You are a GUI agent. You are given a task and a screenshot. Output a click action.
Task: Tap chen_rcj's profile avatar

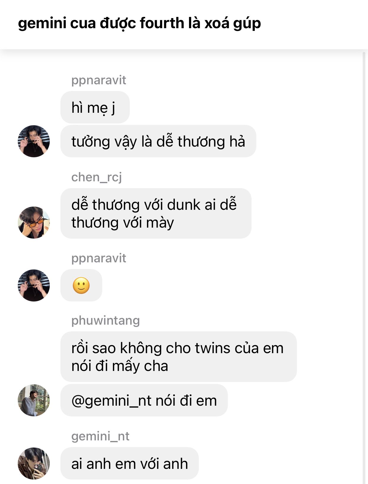pos(34,223)
